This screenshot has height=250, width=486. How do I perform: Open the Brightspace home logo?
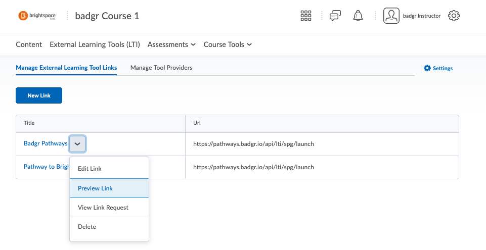37,16
